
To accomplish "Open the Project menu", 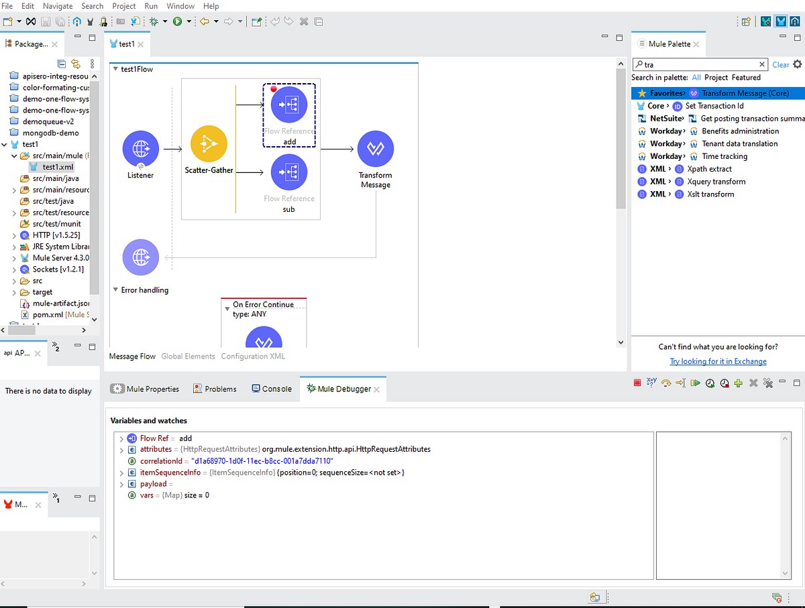I will [x=123, y=6].
